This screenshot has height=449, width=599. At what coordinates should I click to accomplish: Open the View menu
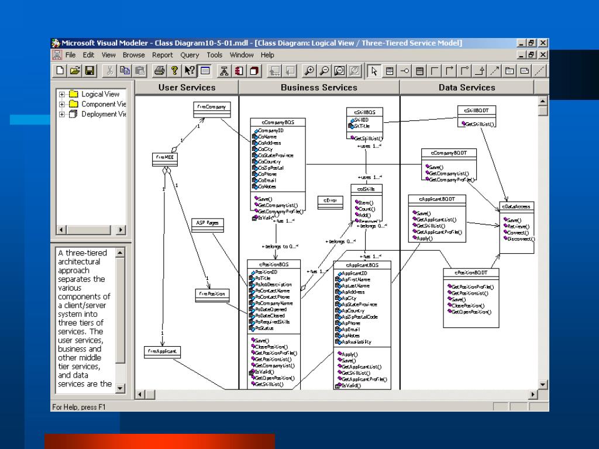tap(108, 55)
